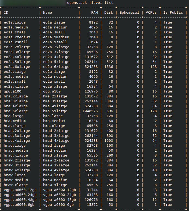Select VCPUs value 12 for vgpu.a6000.48gb
189x211 pixels.
pyautogui.click(x=155, y=200)
